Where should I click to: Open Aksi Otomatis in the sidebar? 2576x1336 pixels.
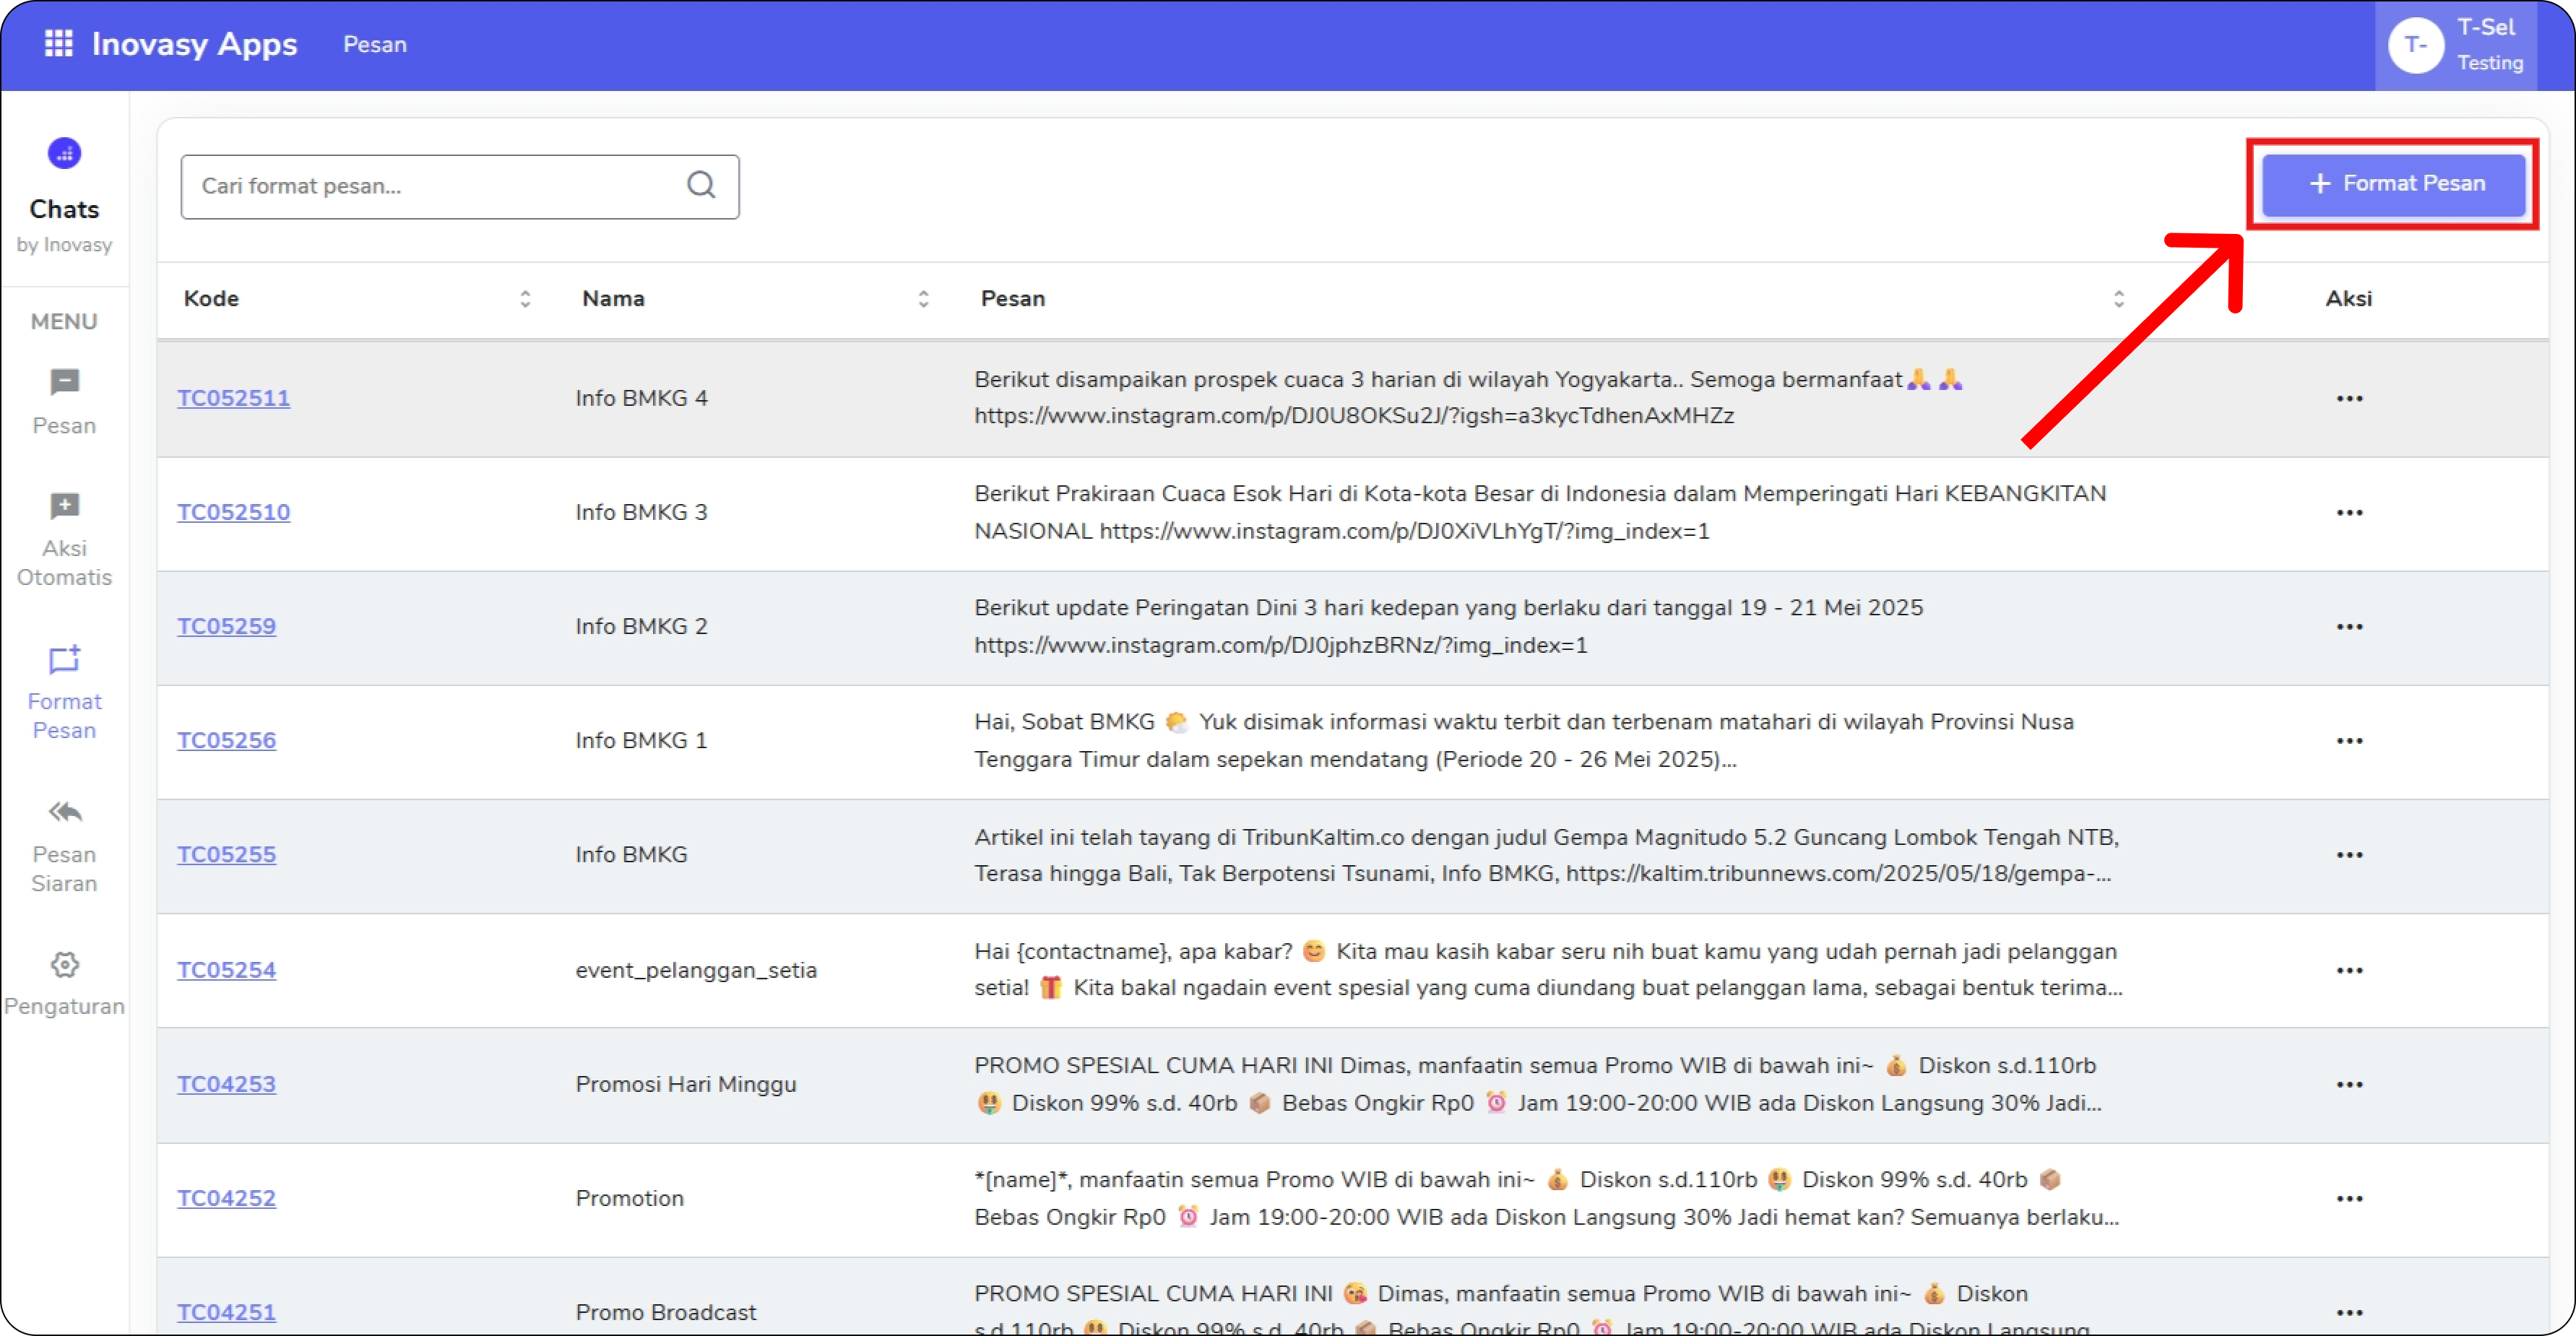click(64, 507)
